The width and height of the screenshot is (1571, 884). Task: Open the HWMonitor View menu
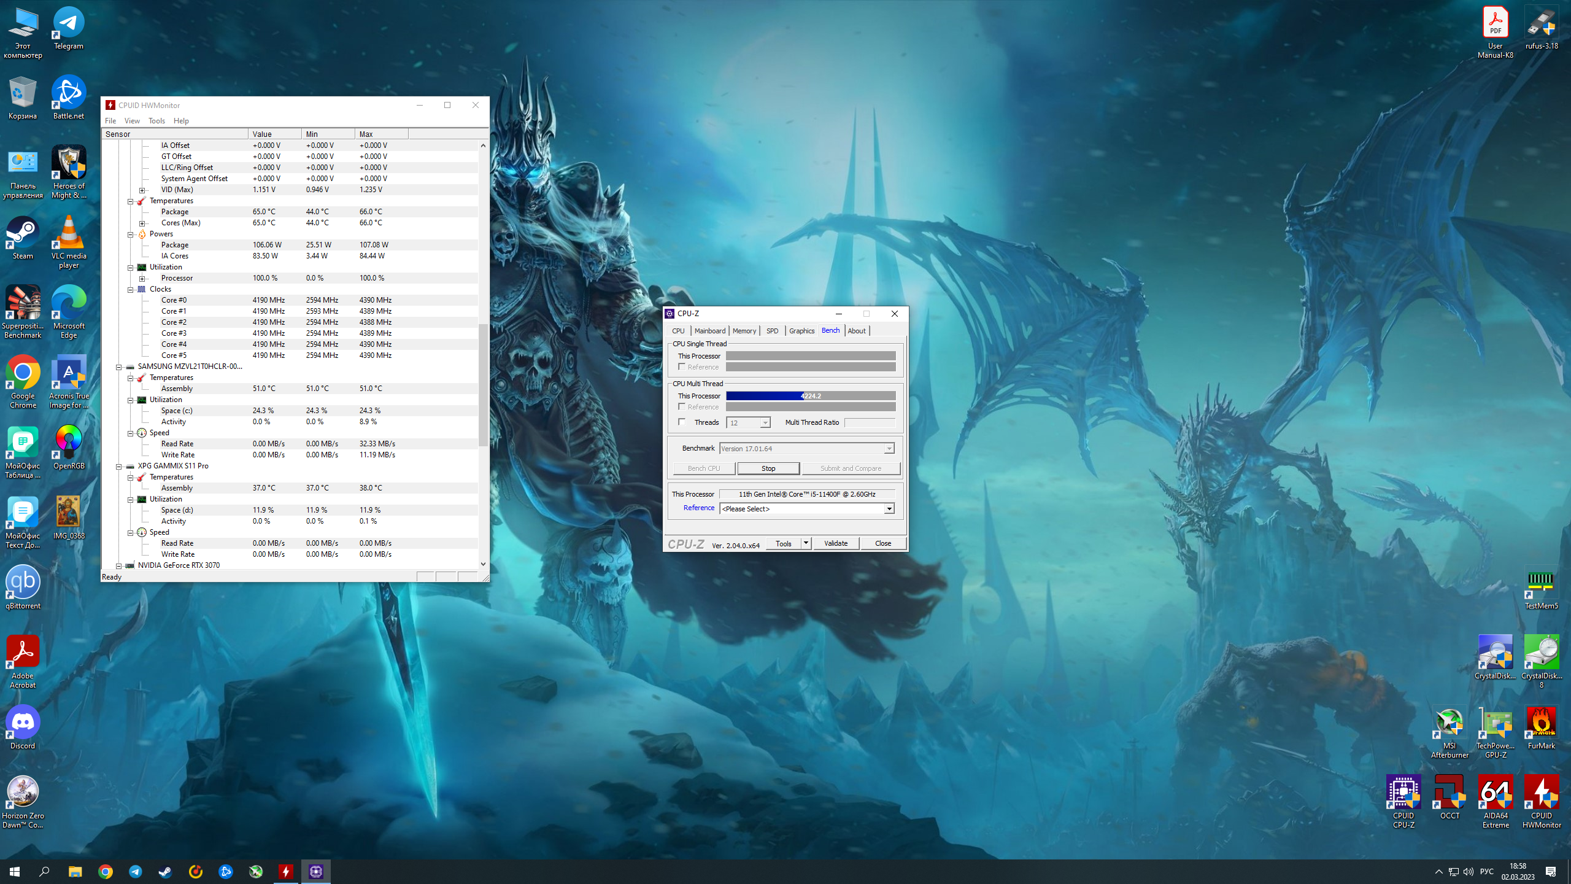point(132,121)
